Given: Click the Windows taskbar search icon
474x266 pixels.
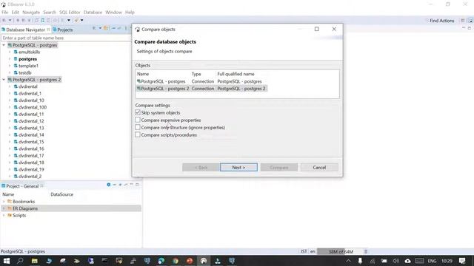Looking at the screenshot, I should 20,261.
